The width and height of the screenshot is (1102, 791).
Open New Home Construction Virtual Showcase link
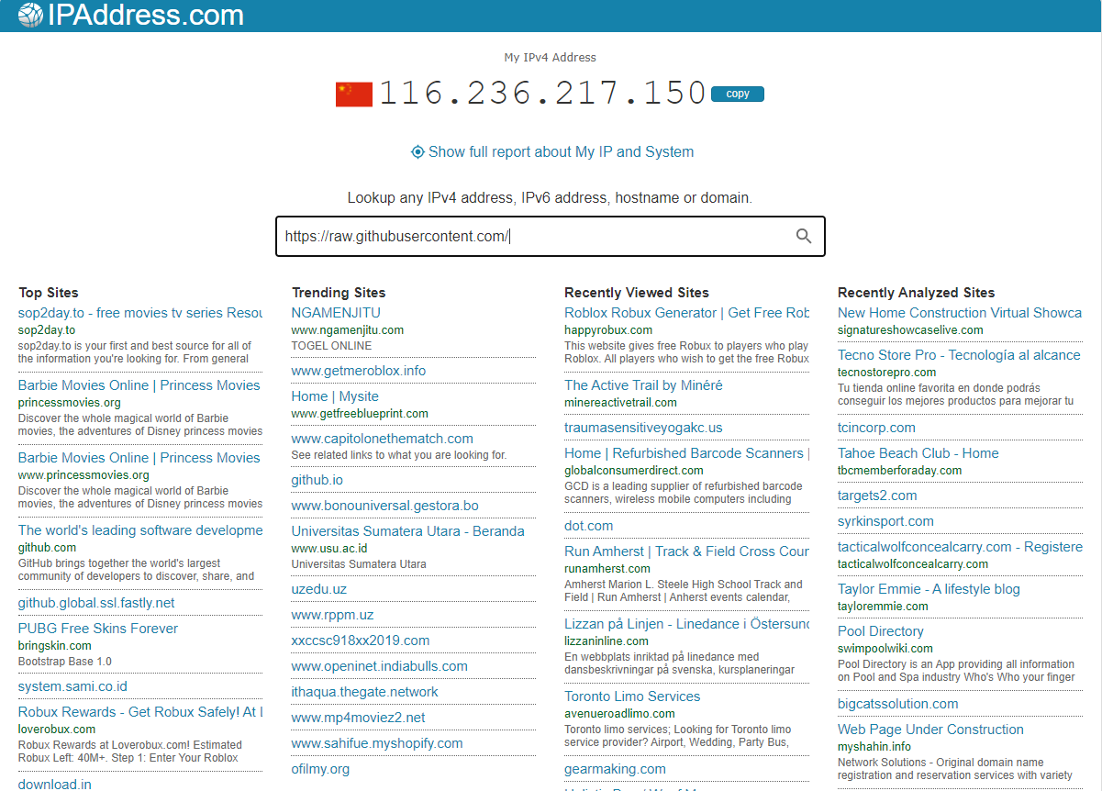(x=960, y=313)
